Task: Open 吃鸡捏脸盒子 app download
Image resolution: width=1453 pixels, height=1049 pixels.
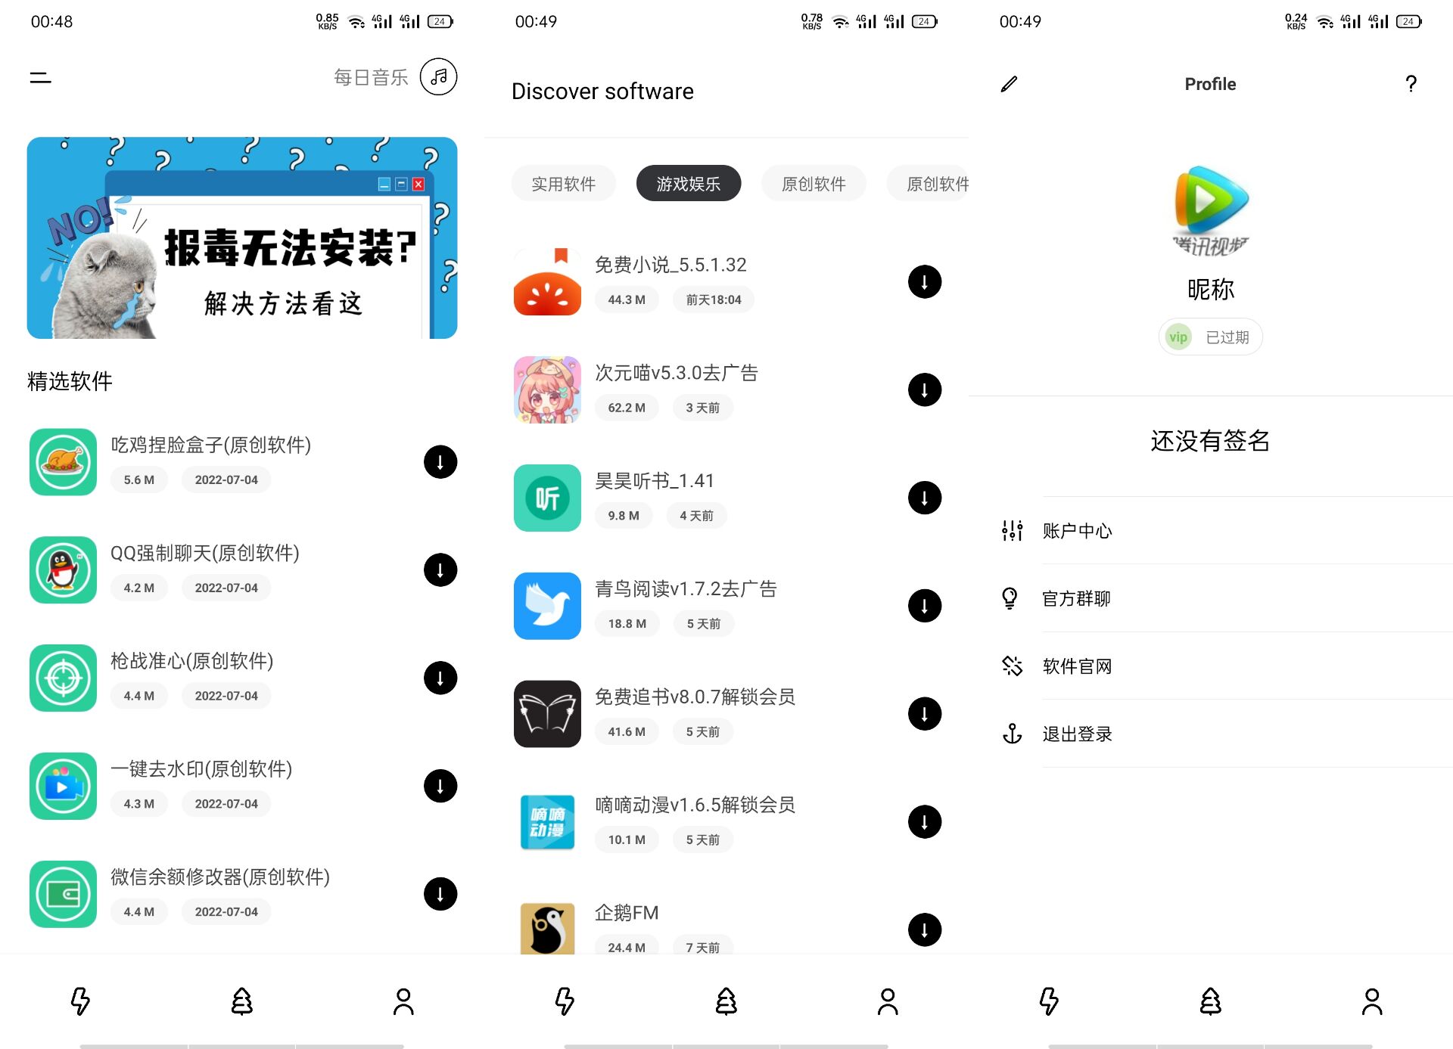Action: click(442, 460)
